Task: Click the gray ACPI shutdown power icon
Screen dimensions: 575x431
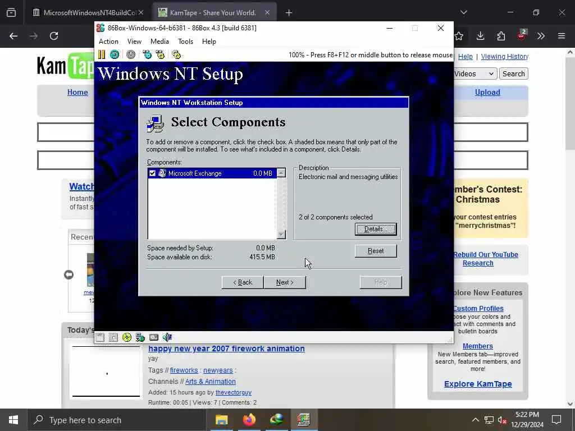Action: click(130, 54)
